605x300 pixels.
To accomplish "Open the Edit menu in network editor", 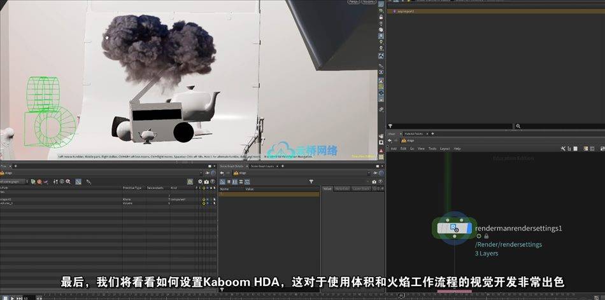I will (403, 149).
